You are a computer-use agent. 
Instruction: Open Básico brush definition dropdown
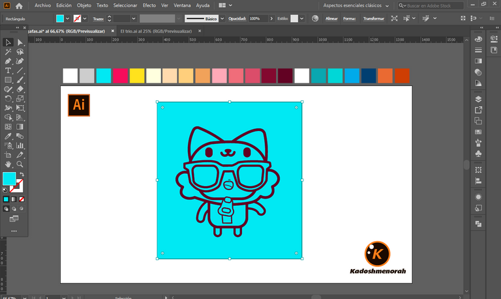coord(222,18)
